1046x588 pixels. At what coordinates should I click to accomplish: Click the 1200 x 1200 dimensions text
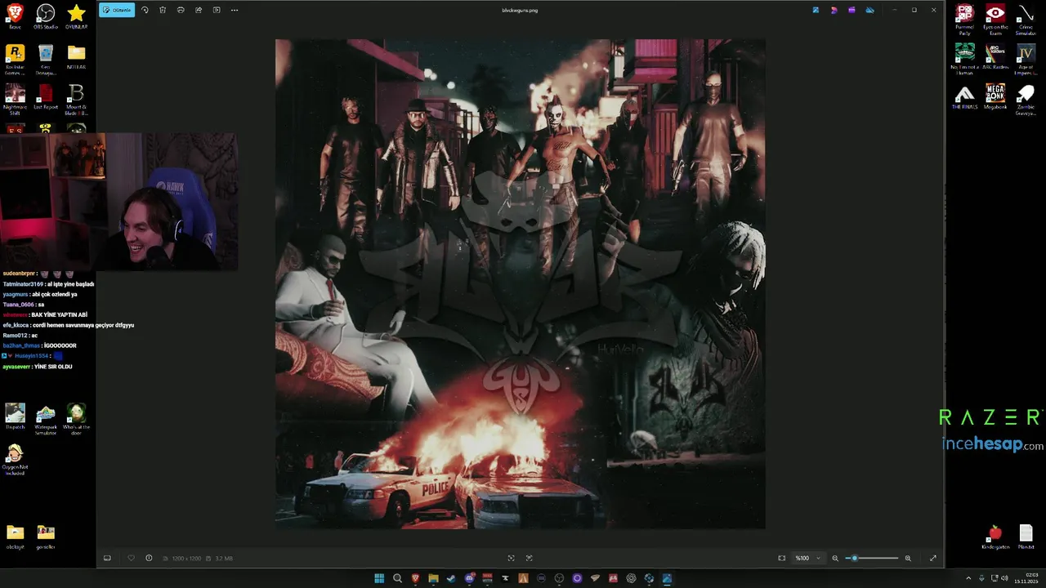(x=186, y=559)
